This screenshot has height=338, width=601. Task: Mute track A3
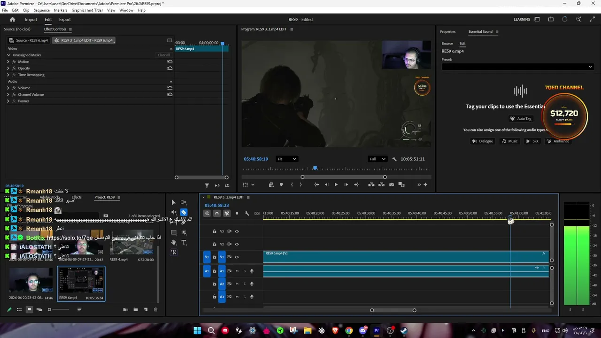tap(237, 296)
